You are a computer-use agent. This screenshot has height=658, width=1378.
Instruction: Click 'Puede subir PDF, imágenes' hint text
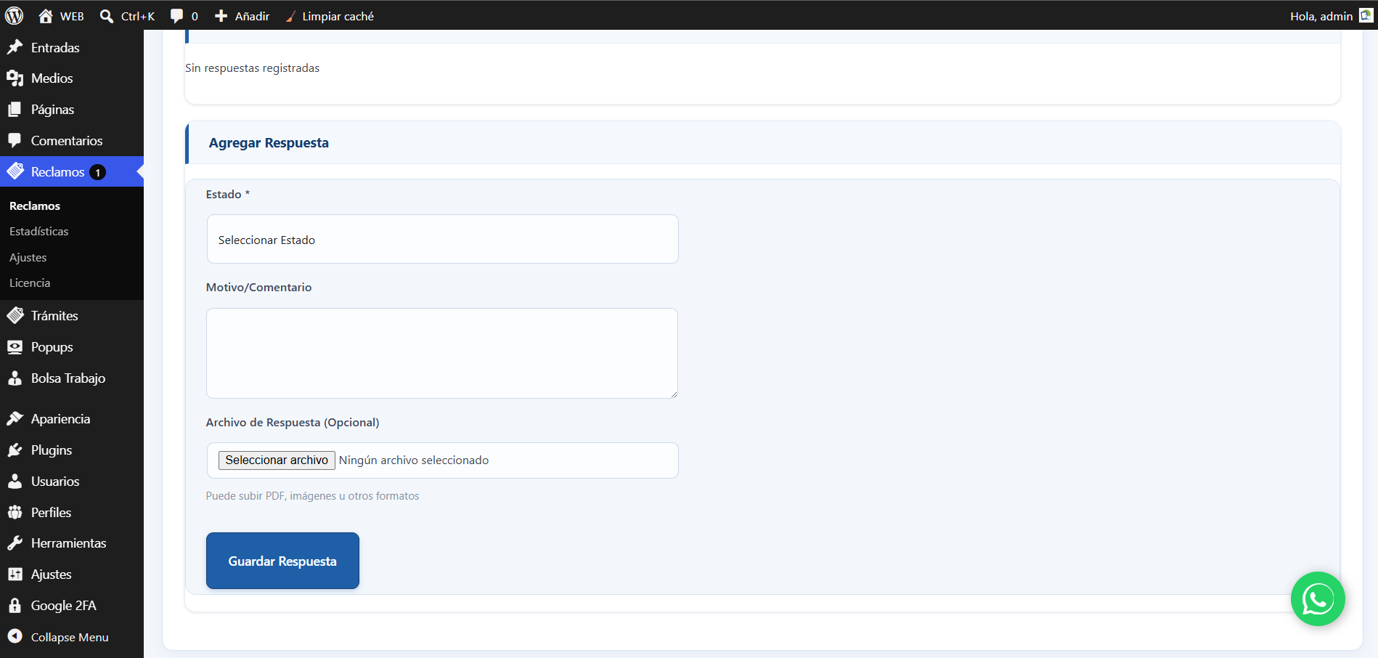pyautogui.click(x=312, y=496)
